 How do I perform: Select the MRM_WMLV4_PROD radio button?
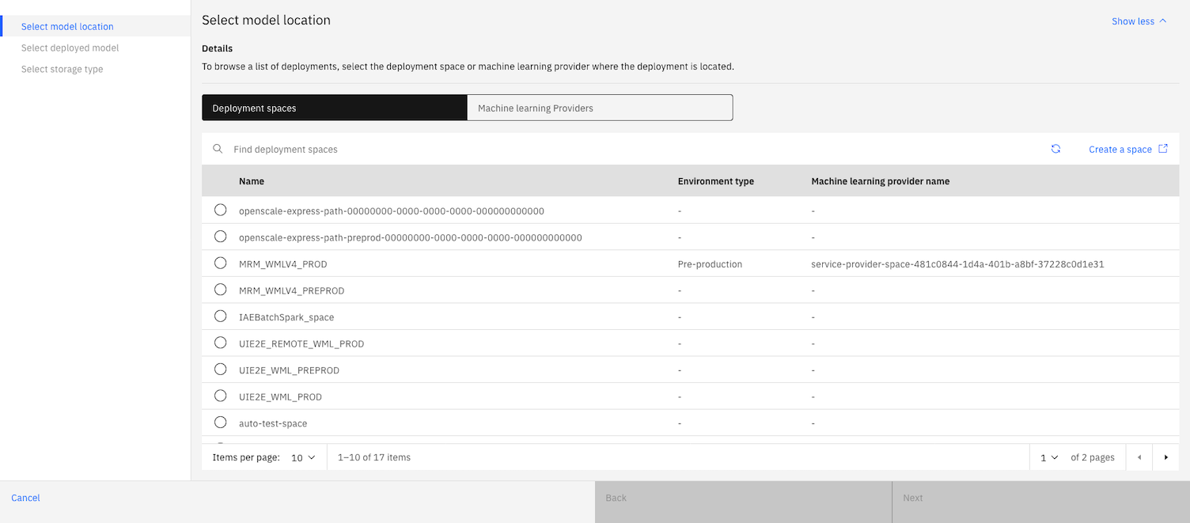coord(221,263)
